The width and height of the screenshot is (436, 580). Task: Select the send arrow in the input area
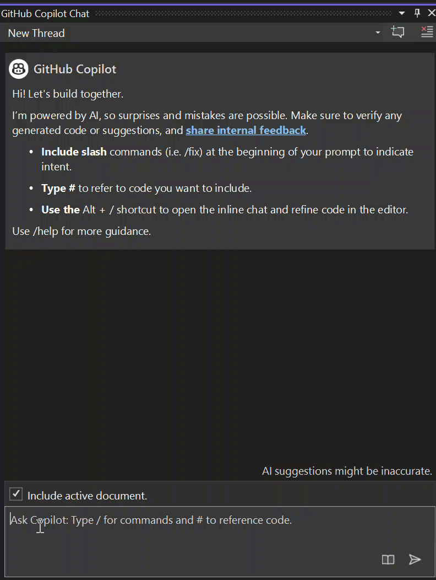click(415, 560)
